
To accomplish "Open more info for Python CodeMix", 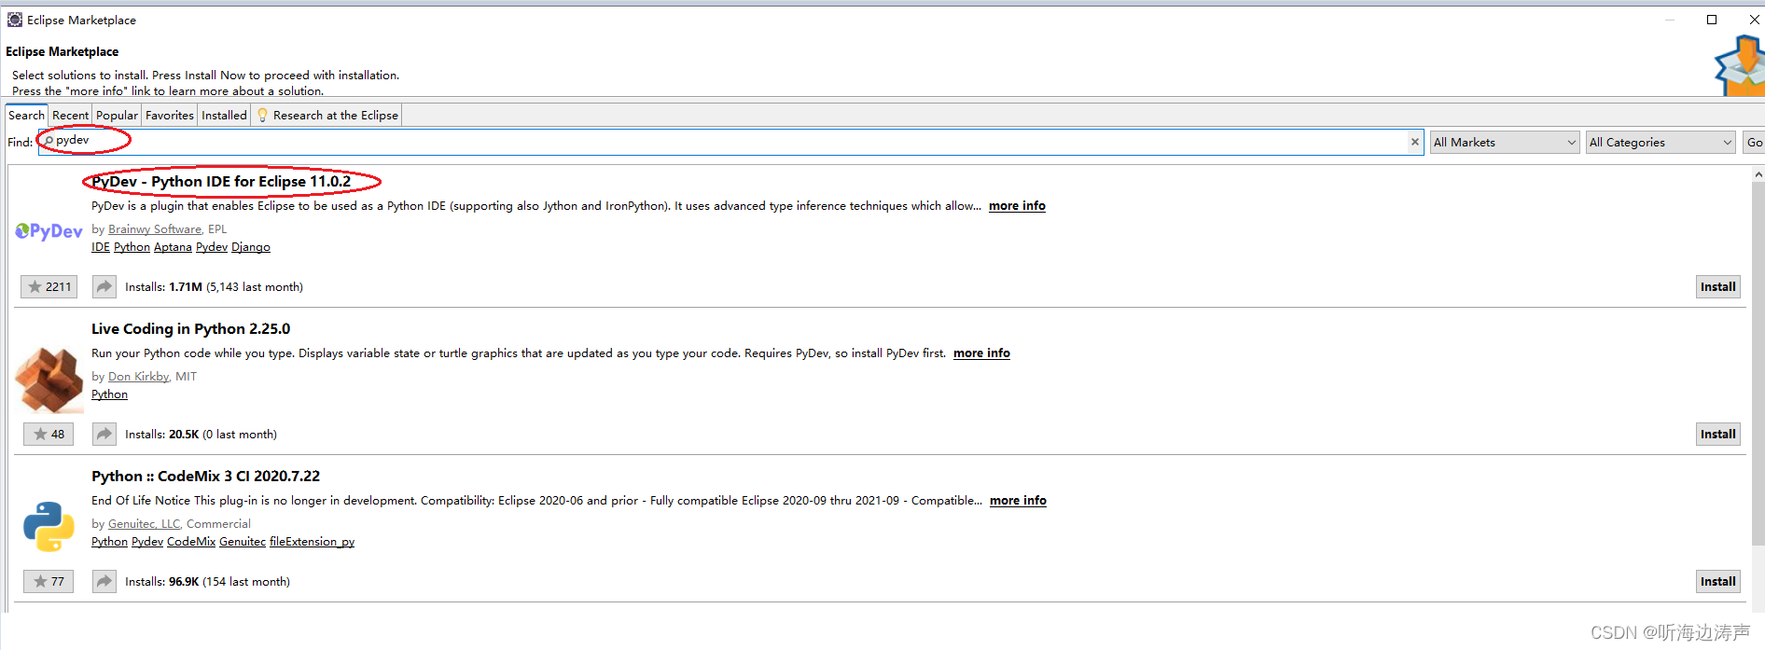I will pos(1018,501).
